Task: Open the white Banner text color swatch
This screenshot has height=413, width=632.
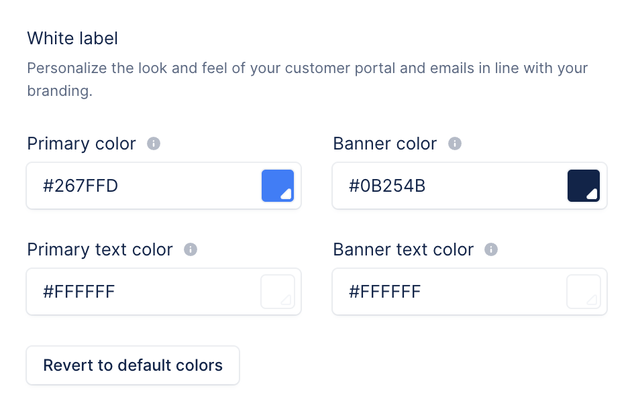Action: point(583,292)
